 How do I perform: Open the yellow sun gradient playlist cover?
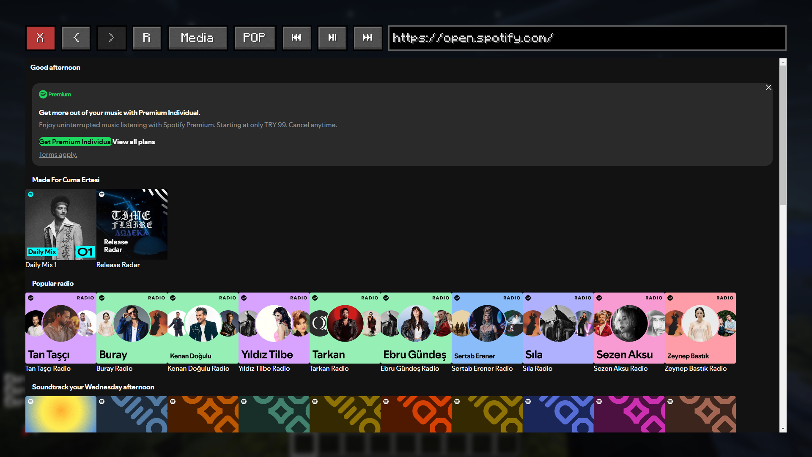pos(61,414)
